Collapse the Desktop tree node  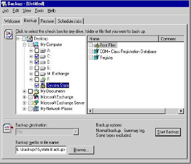pyautogui.click(x=18, y=39)
